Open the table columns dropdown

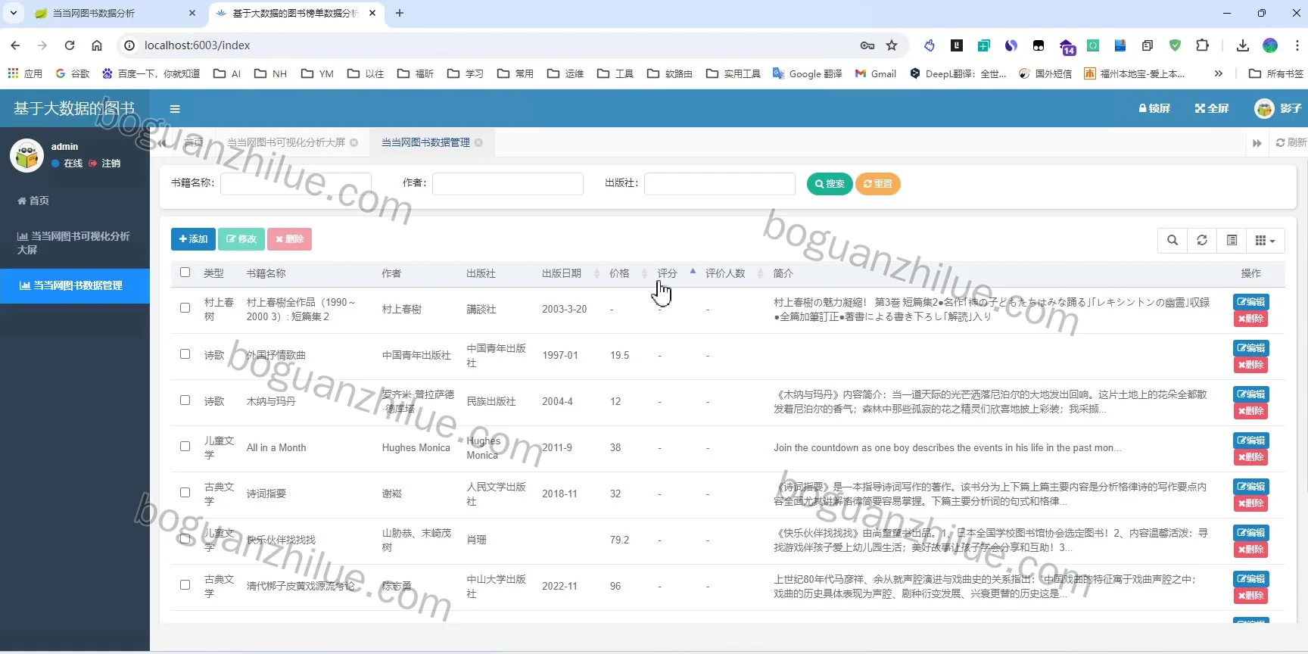pyautogui.click(x=1266, y=241)
